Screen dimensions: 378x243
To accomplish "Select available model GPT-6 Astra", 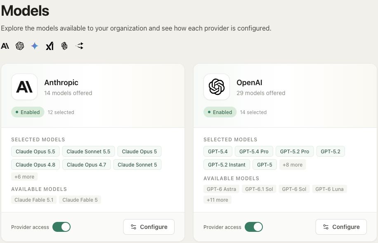I will click(222, 189).
